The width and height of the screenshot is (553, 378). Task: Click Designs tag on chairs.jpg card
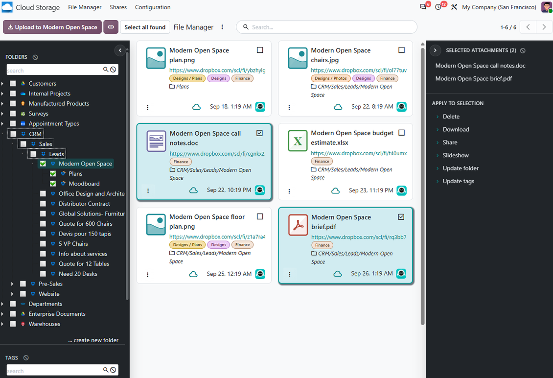[x=363, y=78]
